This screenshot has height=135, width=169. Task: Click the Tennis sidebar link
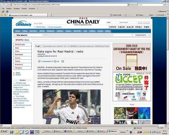(x=18, y=61)
